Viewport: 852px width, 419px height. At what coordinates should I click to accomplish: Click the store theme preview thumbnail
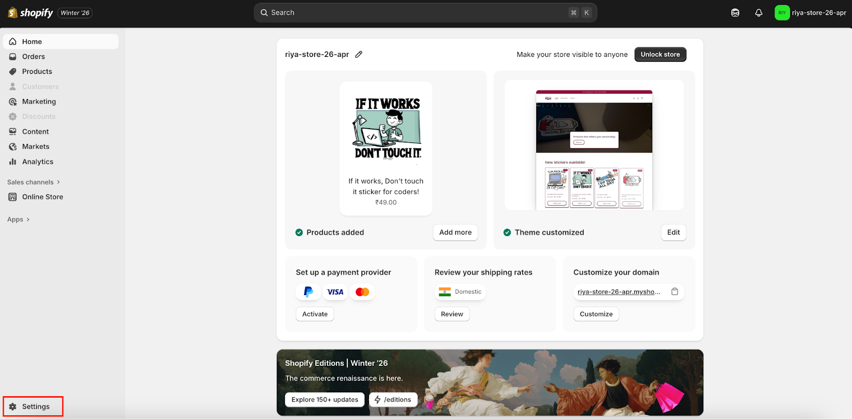[x=594, y=150]
